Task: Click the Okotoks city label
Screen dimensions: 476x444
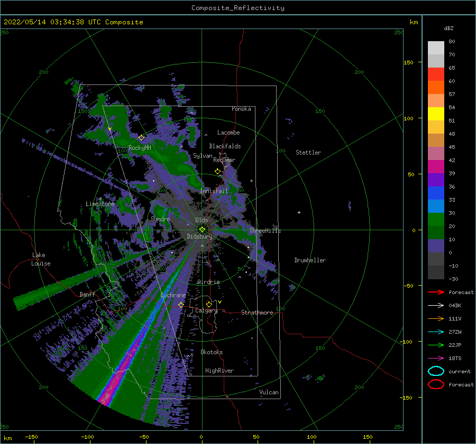Action: (212, 352)
